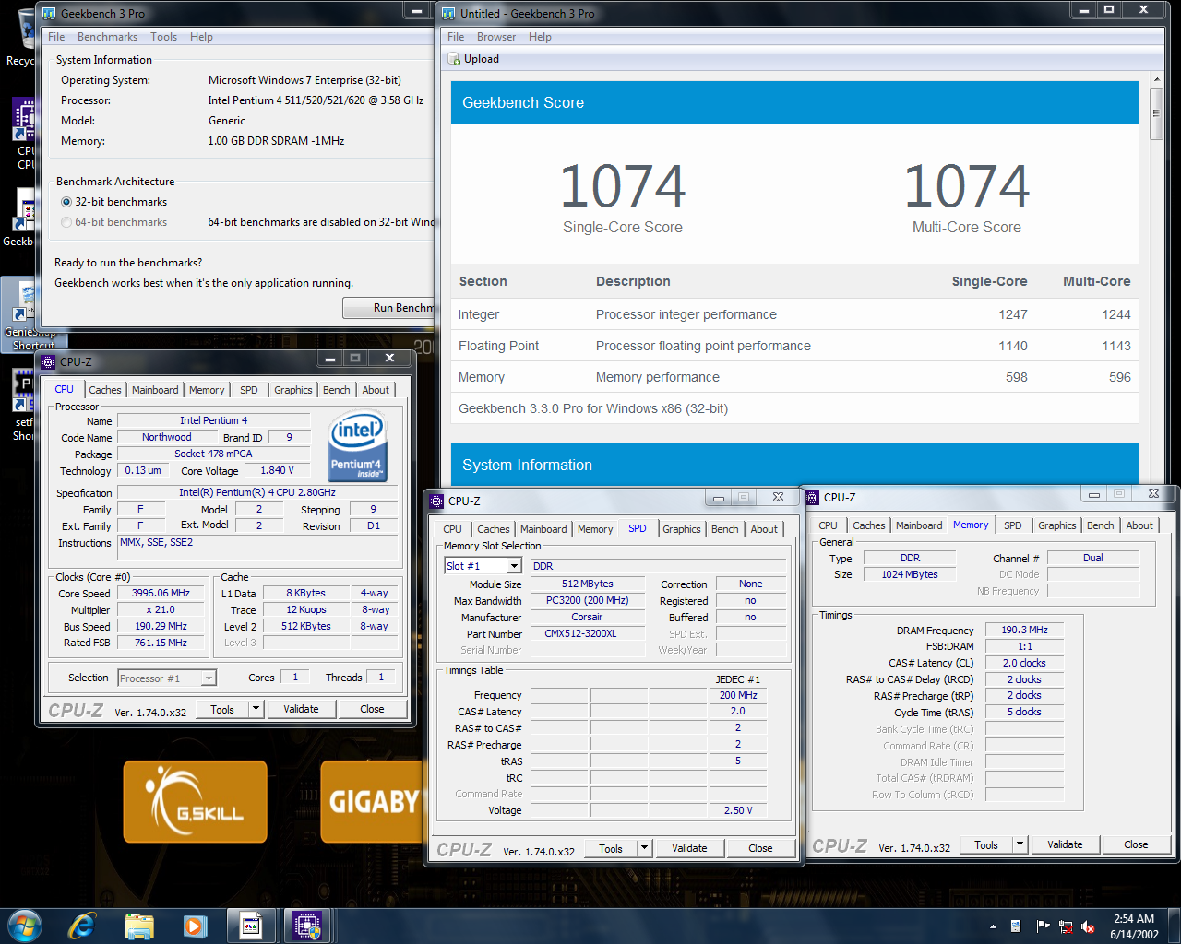The width and height of the screenshot is (1181, 944).
Task: Expand Tools arrow in CPU-Z processor window
Action: [256, 709]
